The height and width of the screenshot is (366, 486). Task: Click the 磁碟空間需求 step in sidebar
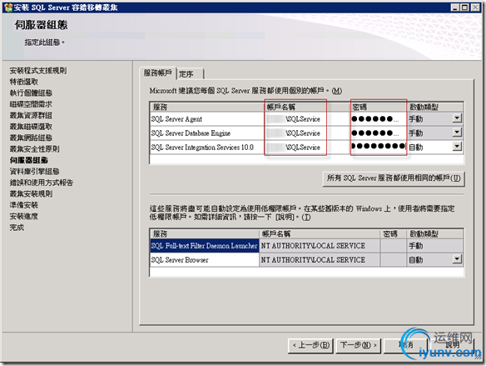(31, 104)
